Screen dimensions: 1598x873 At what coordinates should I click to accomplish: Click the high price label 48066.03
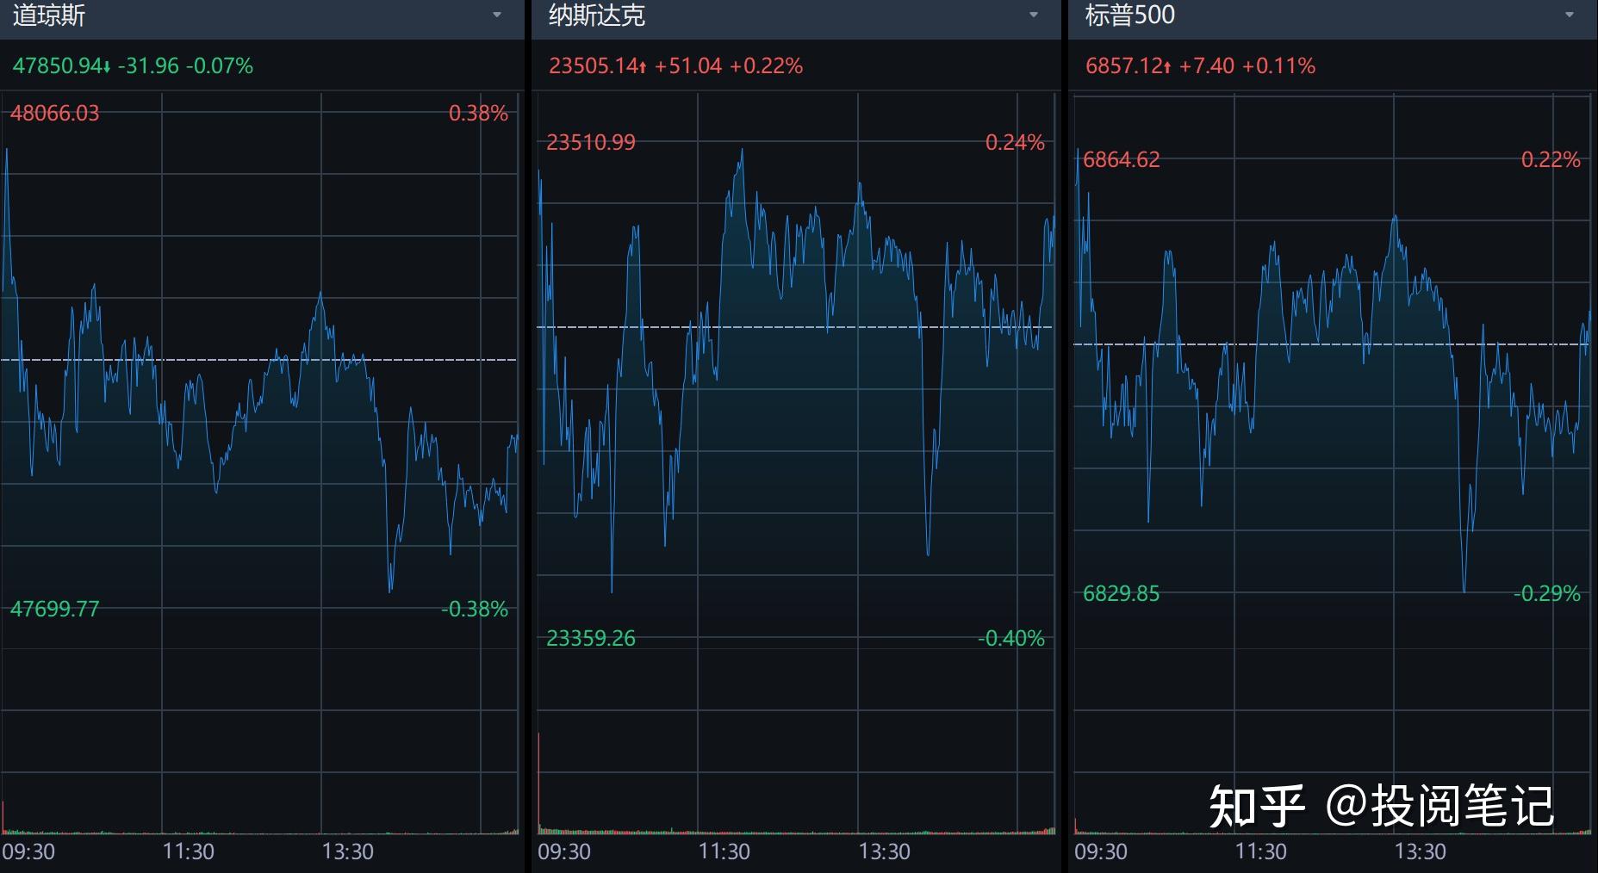pyautogui.click(x=54, y=113)
